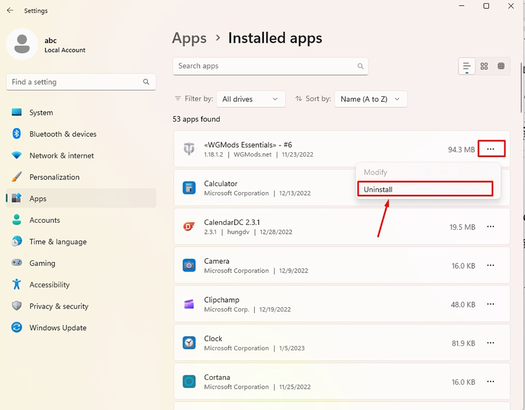Click the 94.3 MB size value

click(x=462, y=149)
